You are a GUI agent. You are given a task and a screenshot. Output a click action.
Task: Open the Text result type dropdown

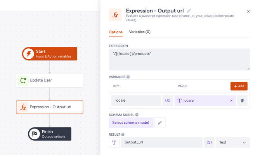point(232,142)
